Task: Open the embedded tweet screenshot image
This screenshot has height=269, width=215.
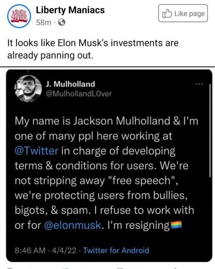Action: pyautogui.click(x=109, y=166)
